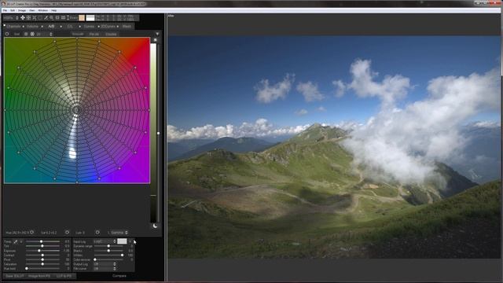
Task: Open the Help menu
Action: pyautogui.click(x=54, y=10)
